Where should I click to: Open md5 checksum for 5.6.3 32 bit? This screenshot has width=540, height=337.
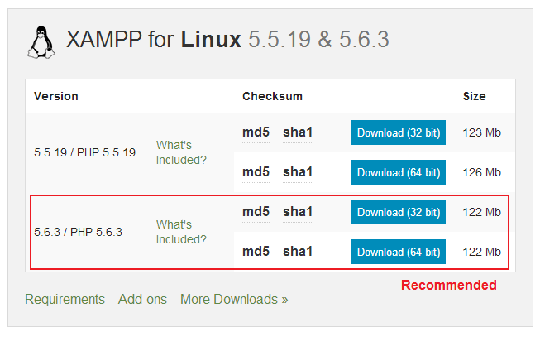(256, 212)
